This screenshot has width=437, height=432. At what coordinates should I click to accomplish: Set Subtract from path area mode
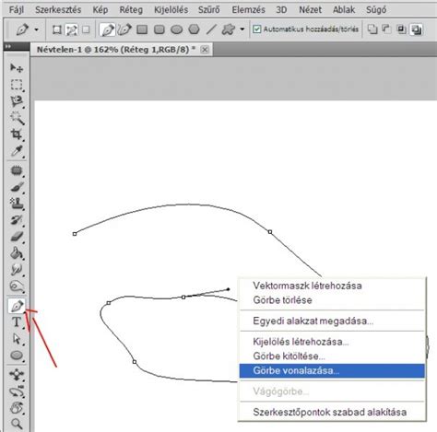[386, 29]
